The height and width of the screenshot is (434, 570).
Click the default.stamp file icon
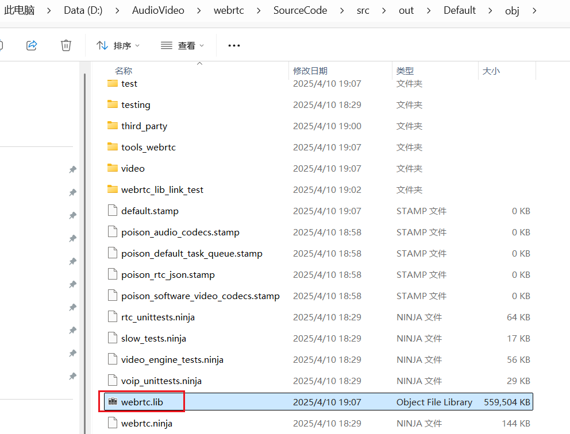[x=113, y=211]
